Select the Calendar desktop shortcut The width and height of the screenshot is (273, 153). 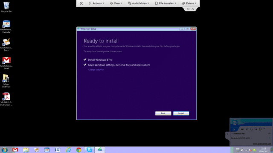[6, 26]
